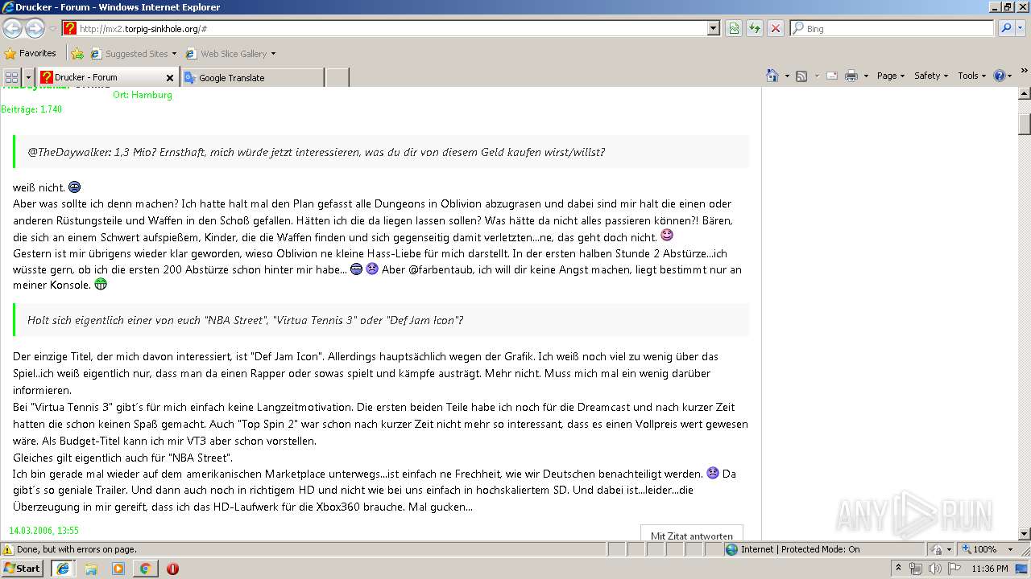Click the Read Mail envelope icon
Image resolution: width=1031 pixels, height=579 pixels.
[832, 76]
